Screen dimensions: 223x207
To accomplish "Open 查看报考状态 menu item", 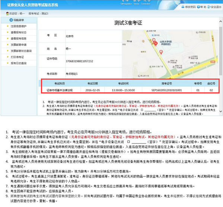I will point(19,32).
